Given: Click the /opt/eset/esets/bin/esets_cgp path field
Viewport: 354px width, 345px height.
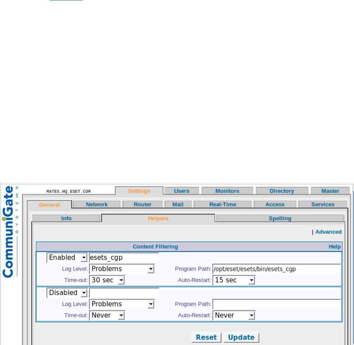Looking at the screenshot, I should pos(276,269).
